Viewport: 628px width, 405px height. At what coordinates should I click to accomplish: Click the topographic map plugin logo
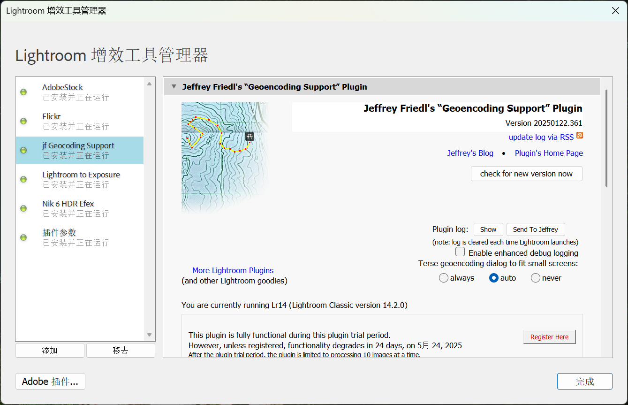pos(224,158)
